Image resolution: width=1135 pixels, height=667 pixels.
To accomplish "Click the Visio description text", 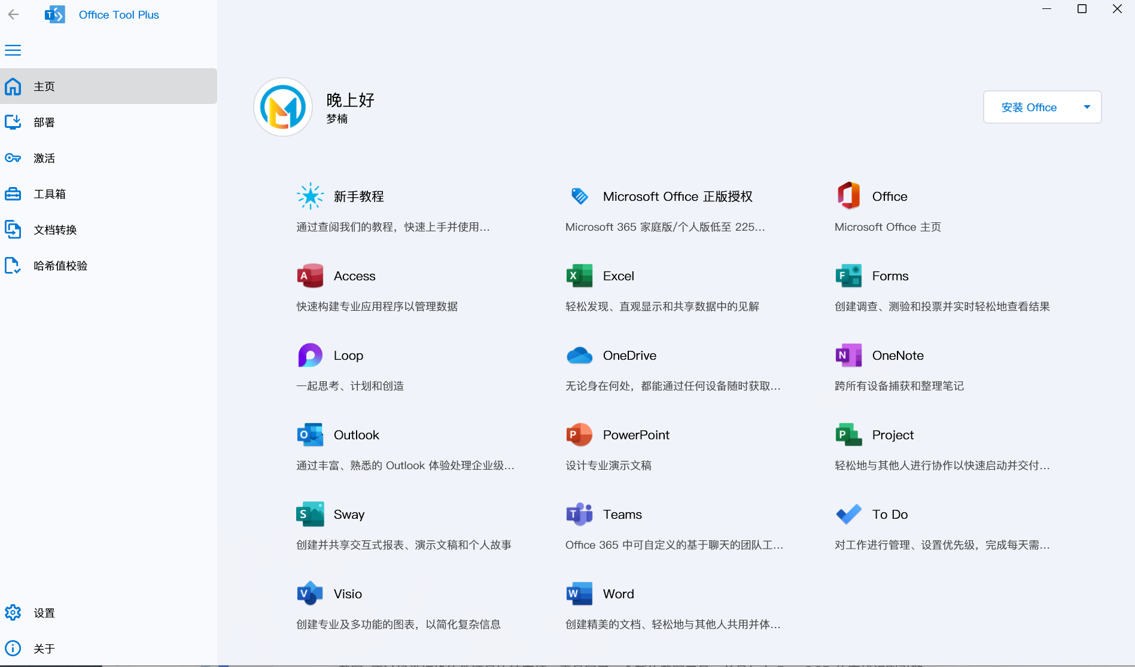I will click(398, 624).
